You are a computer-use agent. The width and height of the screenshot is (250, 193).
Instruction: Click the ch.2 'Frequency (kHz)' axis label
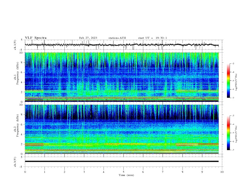18,125
